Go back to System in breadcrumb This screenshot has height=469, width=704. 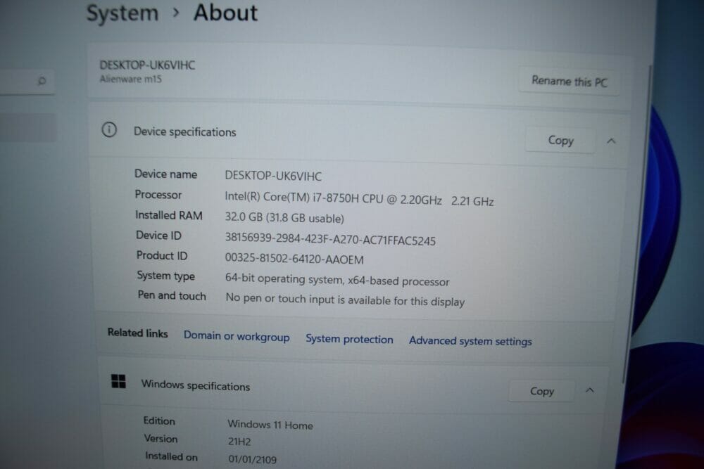coord(122,13)
